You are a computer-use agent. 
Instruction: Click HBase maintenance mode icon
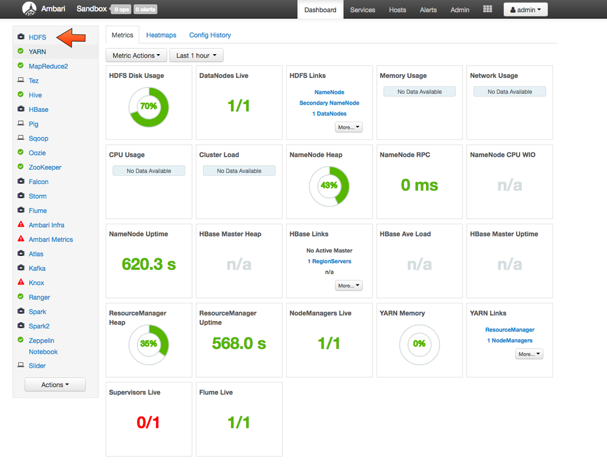click(x=21, y=109)
